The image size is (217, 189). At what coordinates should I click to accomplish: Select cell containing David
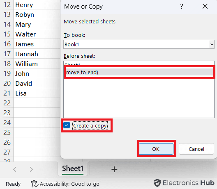pos(37,83)
